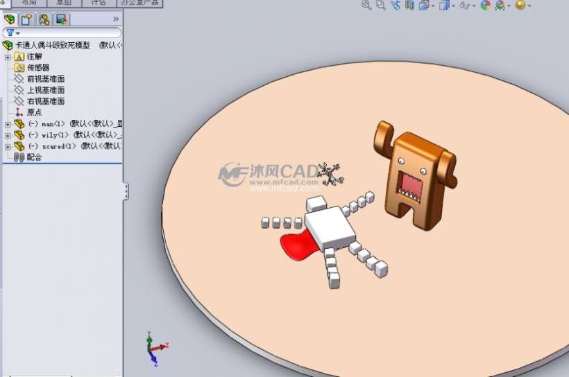Image resolution: width=569 pixels, height=377 pixels.
Task: Click the red blood pool shape
Action: coord(298,247)
